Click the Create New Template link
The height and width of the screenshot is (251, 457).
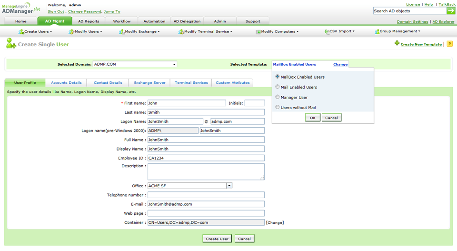tap(421, 44)
